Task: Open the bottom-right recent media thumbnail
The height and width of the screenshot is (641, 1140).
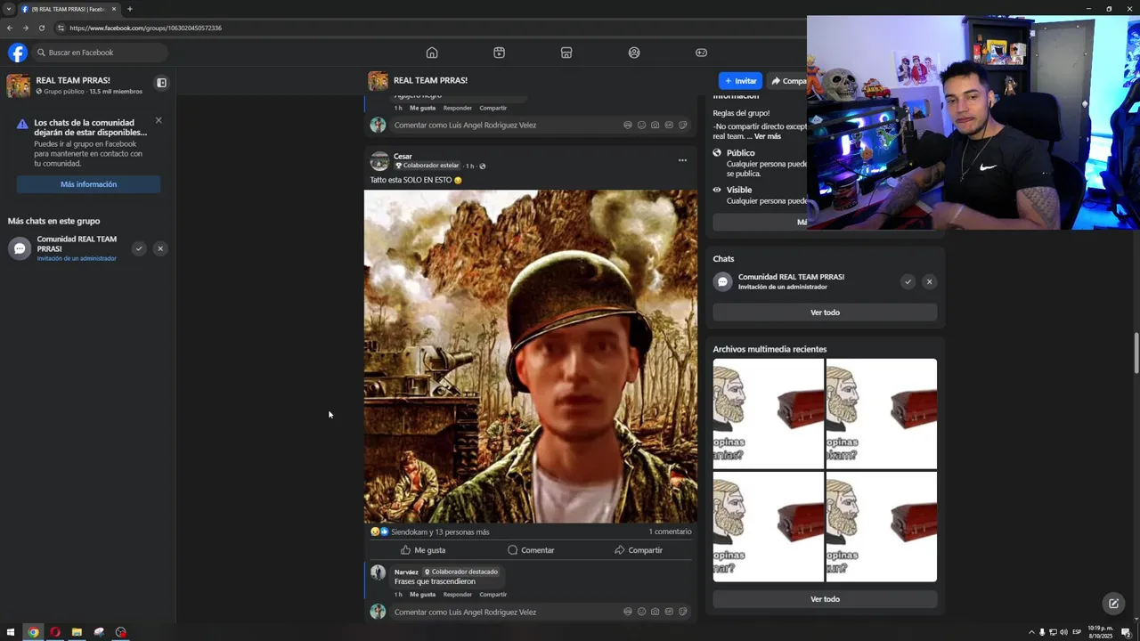Action: point(881,526)
